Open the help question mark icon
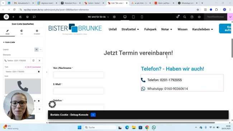Screen dimensions: 233x131 coord(192,17)
